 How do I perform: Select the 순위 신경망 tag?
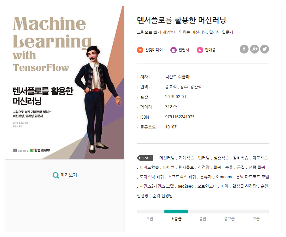coord(163,196)
